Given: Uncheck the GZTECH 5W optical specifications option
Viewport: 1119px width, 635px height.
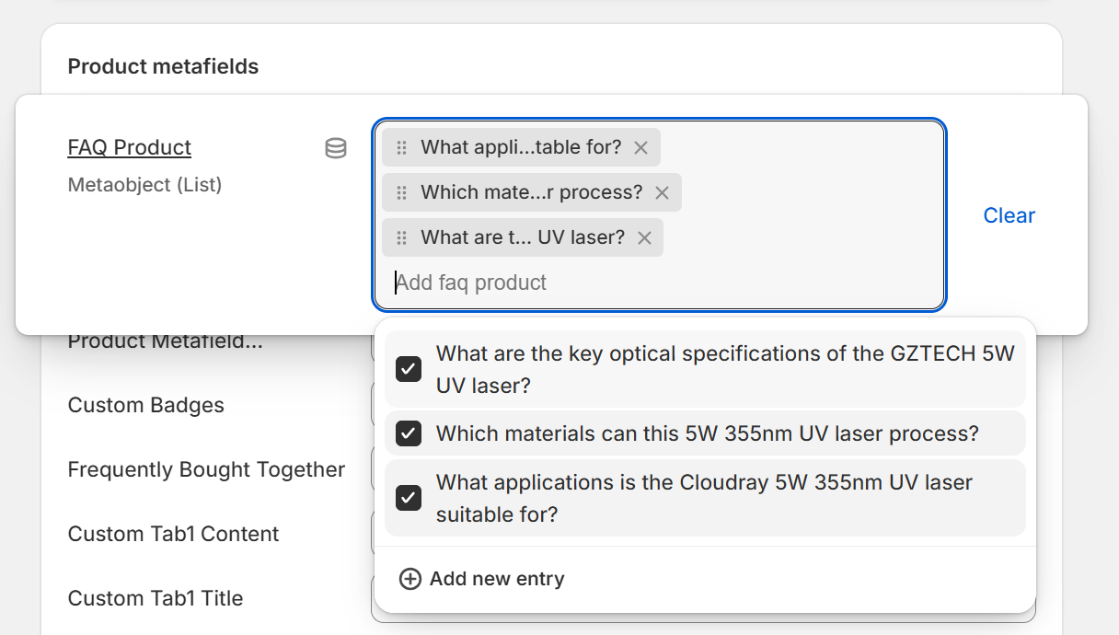Looking at the screenshot, I should click(409, 369).
